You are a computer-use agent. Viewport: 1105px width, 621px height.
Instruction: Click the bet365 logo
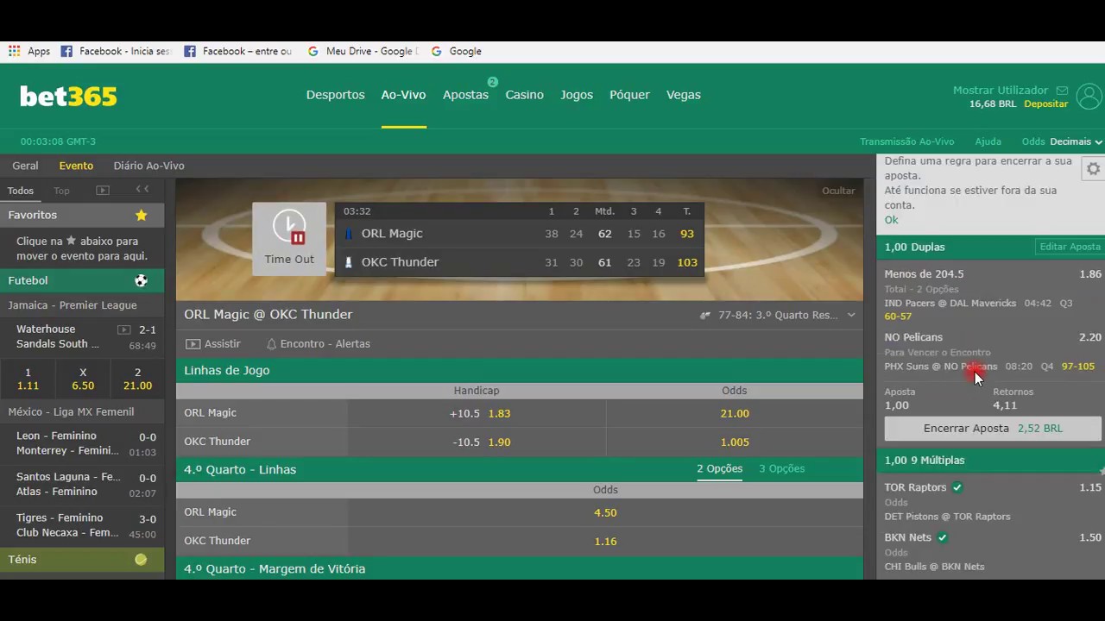pos(68,96)
